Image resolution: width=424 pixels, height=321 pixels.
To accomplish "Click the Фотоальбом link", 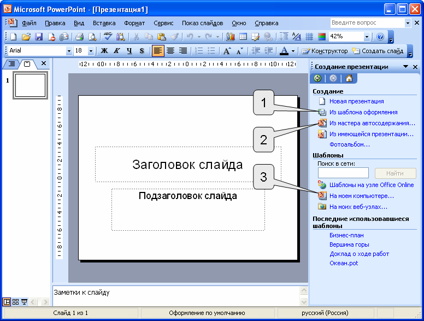I will click(349, 144).
